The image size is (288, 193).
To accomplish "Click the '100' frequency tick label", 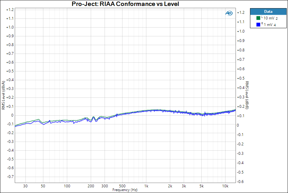I will 67,186.
